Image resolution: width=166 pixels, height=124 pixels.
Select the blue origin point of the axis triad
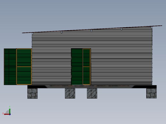coord(10,114)
